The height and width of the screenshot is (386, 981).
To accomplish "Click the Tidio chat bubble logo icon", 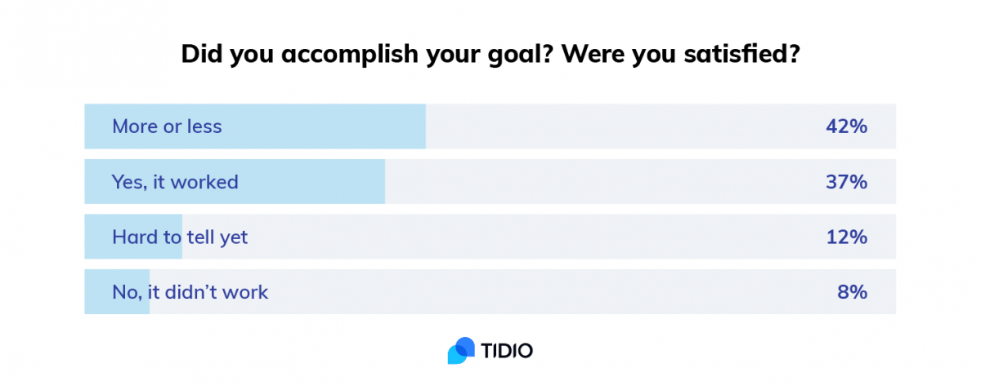I will [461, 350].
